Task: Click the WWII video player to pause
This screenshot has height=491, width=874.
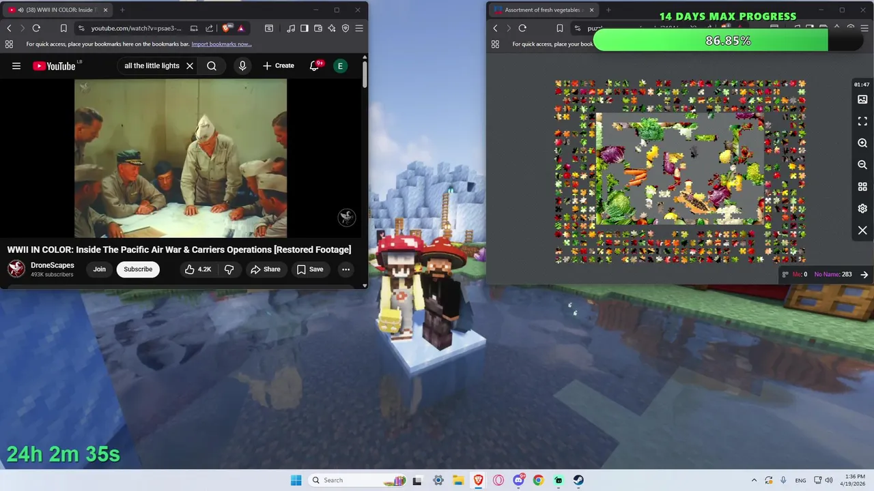Action: coord(181,158)
